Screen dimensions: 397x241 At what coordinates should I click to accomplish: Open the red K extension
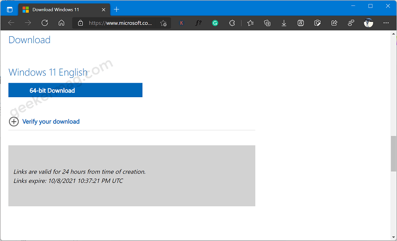(x=181, y=23)
